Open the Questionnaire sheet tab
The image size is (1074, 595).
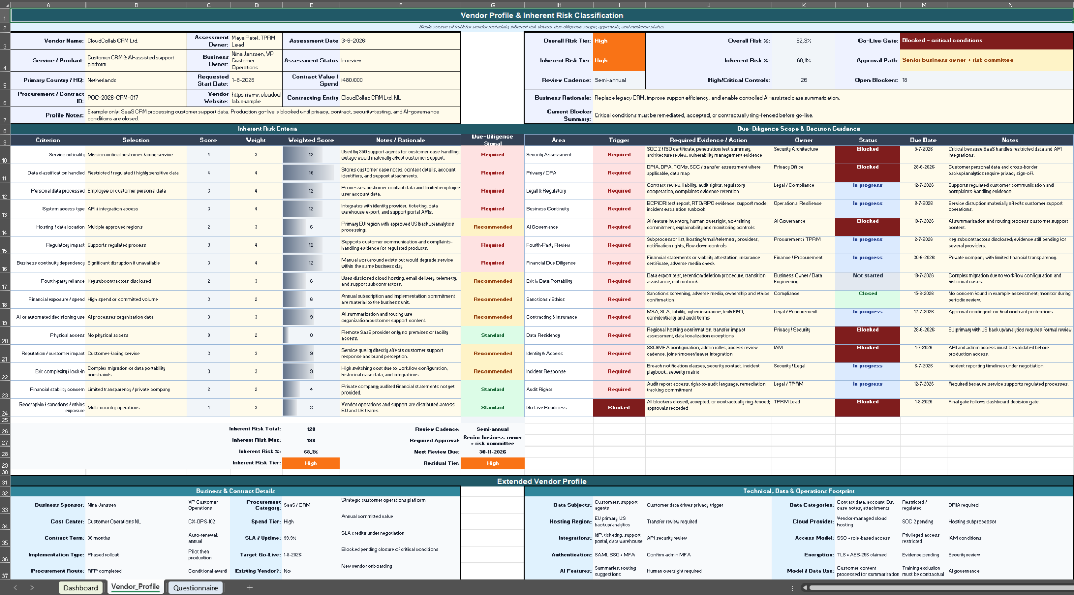click(195, 588)
